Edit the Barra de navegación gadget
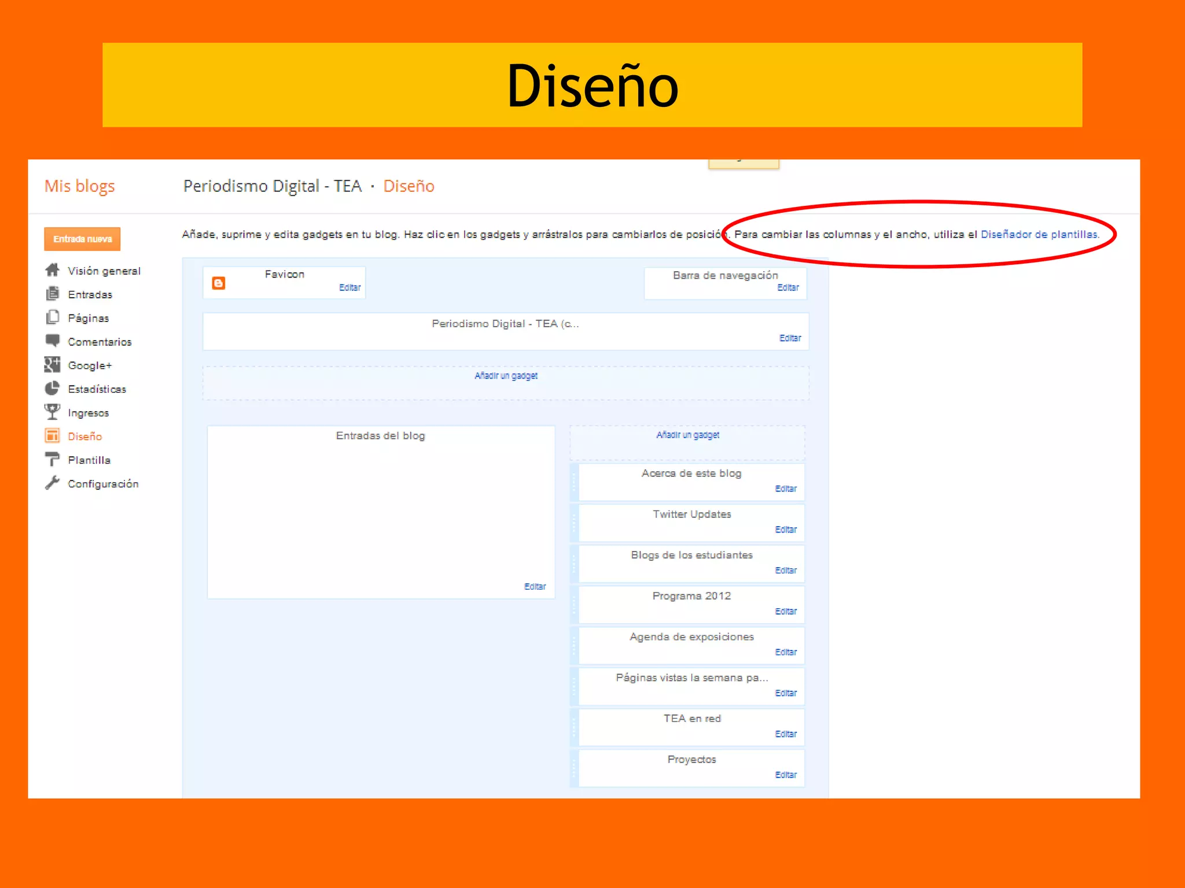Image resolution: width=1185 pixels, height=888 pixels. (x=788, y=288)
